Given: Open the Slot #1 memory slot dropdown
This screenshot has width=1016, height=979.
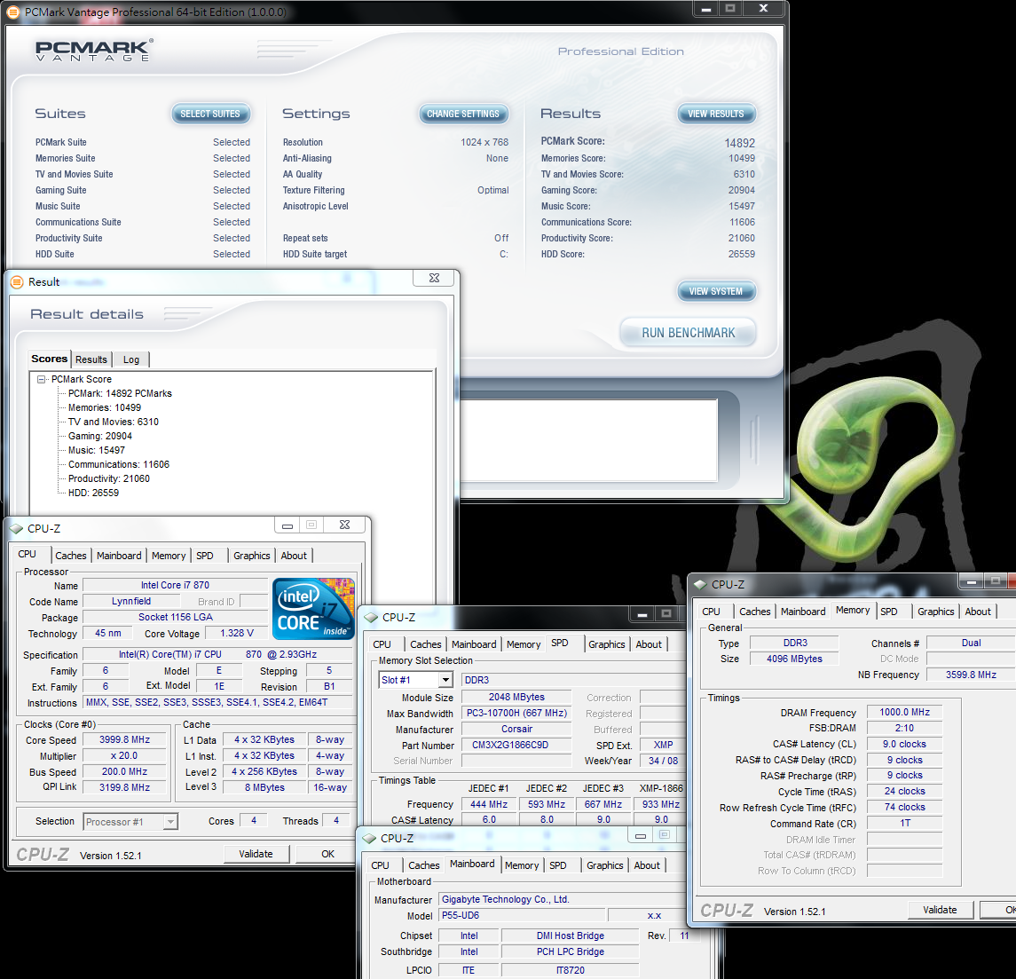Looking at the screenshot, I should coord(445,680).
